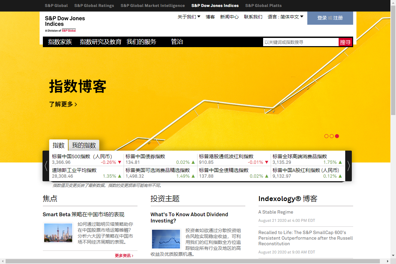Click the right arrow of the index ticker

(x=349, y=166)
